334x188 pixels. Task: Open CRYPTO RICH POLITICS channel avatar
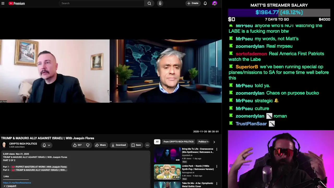tap(4, 145)
